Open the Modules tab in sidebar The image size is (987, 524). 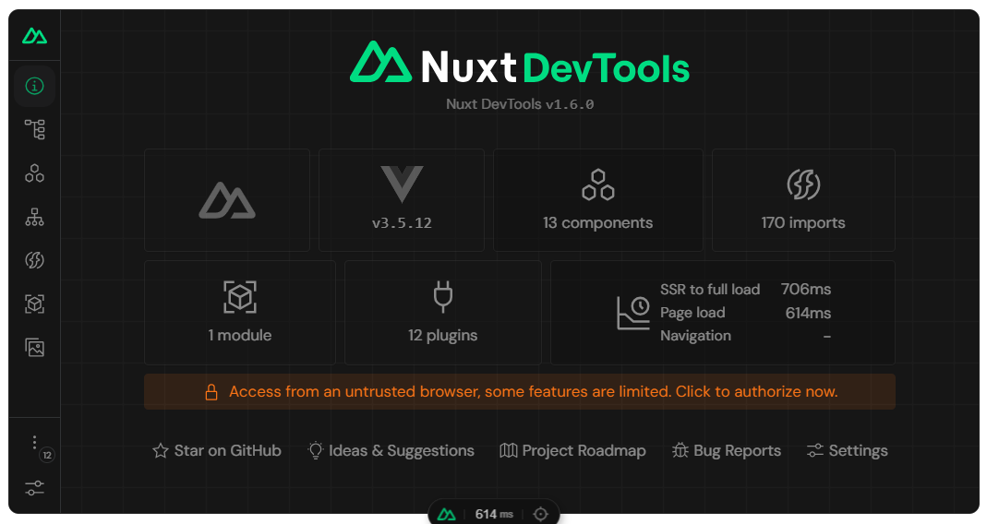pyautogui.click(x=34, y=304)
